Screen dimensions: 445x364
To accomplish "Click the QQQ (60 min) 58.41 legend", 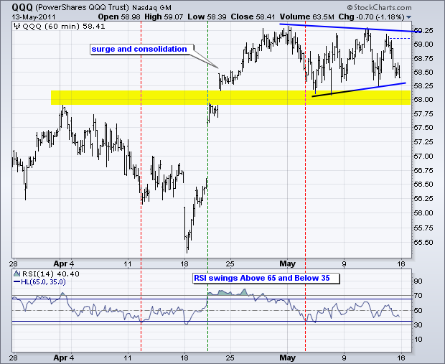I will pyautogui.click(x=64, y=27).
